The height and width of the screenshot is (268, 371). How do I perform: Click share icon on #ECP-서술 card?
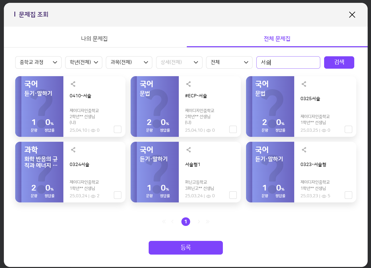point(189,84)
